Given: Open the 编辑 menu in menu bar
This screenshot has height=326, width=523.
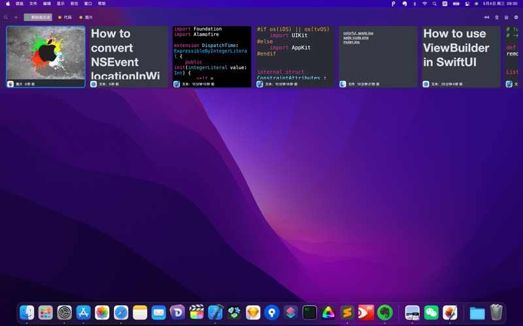Looking at the screenshot, I should (x=47, y=3).
